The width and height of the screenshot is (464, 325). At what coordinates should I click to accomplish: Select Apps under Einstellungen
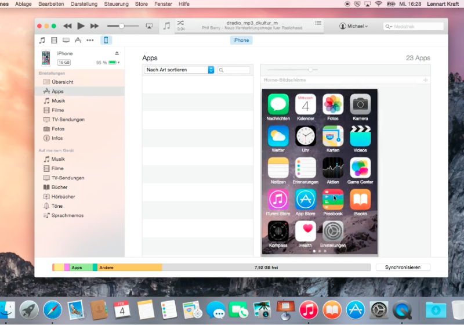(79, 91)
